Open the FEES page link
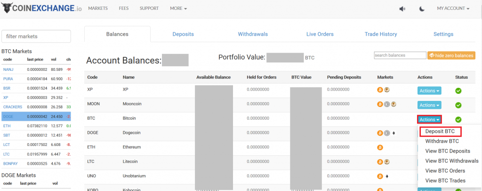 pyautogui.click(x=124, y=8)
